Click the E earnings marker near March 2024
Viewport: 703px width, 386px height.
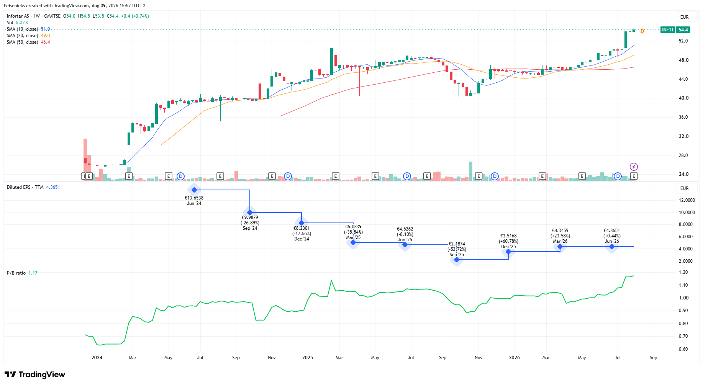[129, 176]
